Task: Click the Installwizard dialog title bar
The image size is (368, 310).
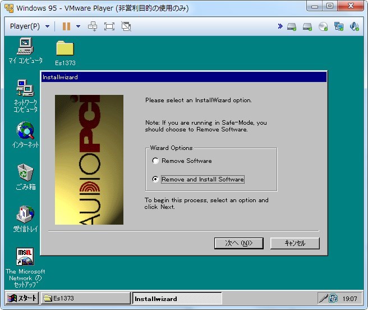Action: coord(184,77)
